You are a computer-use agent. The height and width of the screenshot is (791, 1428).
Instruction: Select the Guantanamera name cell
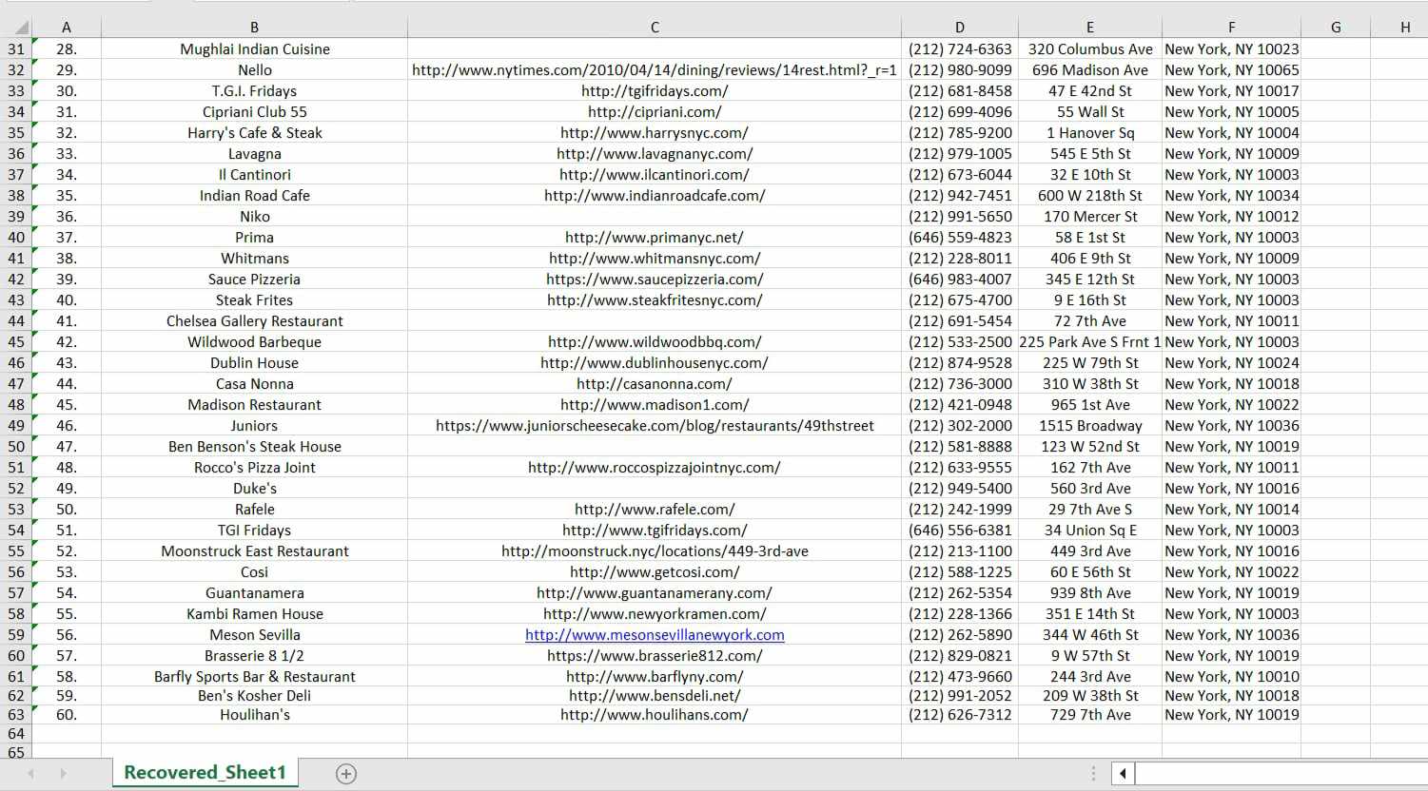click(255, 593)
